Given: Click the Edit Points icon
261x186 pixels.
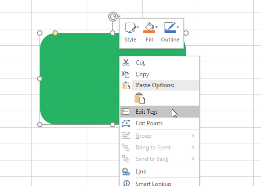Looking at the screenshot, I should [126, 123].
